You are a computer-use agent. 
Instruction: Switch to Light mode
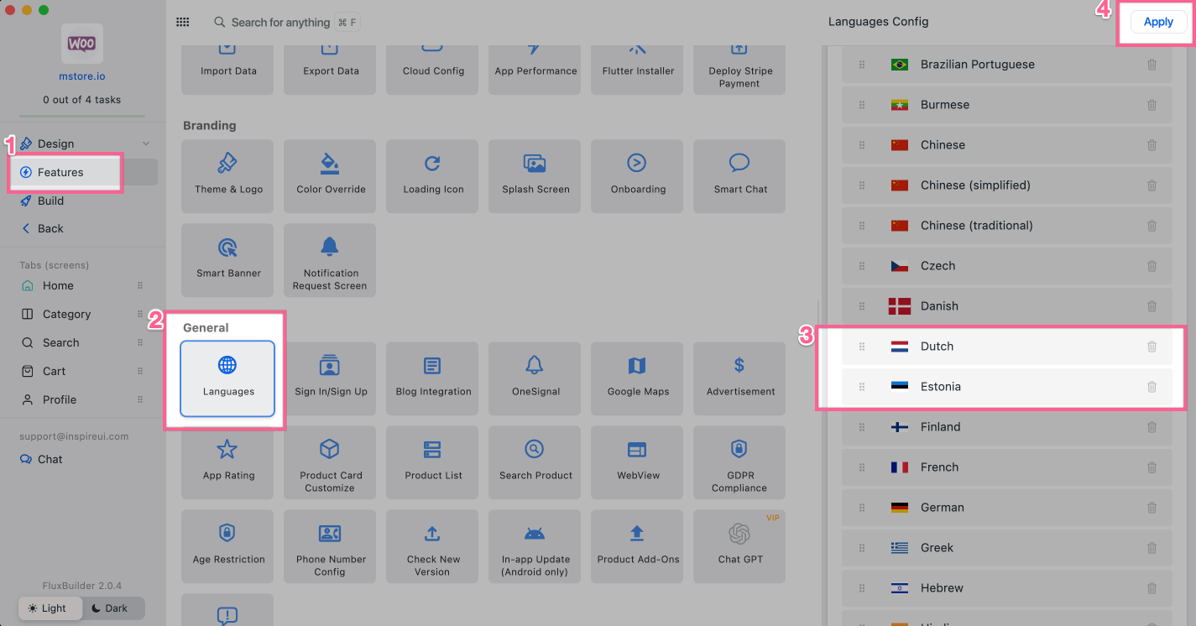pyautogui.click(x=47, y=608)
